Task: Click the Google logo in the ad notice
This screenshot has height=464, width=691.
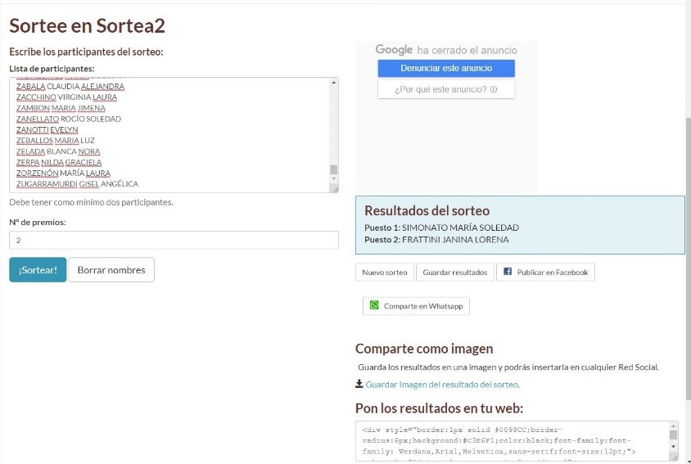Action: point(394,49)
